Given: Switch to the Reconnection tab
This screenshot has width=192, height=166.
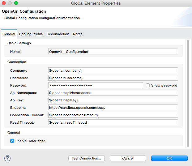Looking at the screenshot, I should 58,34.
